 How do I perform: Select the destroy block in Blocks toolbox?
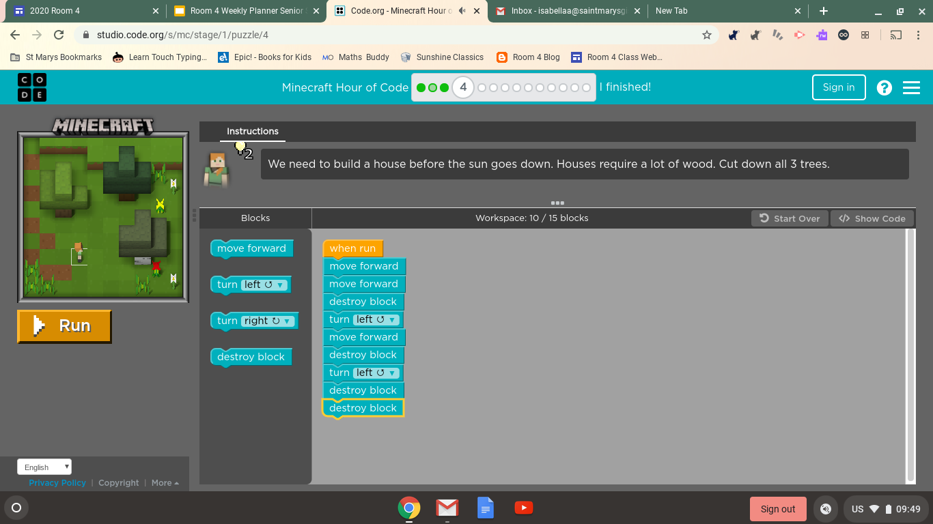(251, 357)
